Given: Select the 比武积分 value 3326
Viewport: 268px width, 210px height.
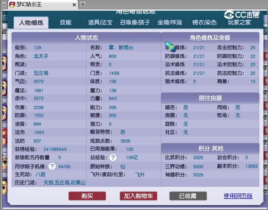Looking at the screenshot, I should point(198,157).
